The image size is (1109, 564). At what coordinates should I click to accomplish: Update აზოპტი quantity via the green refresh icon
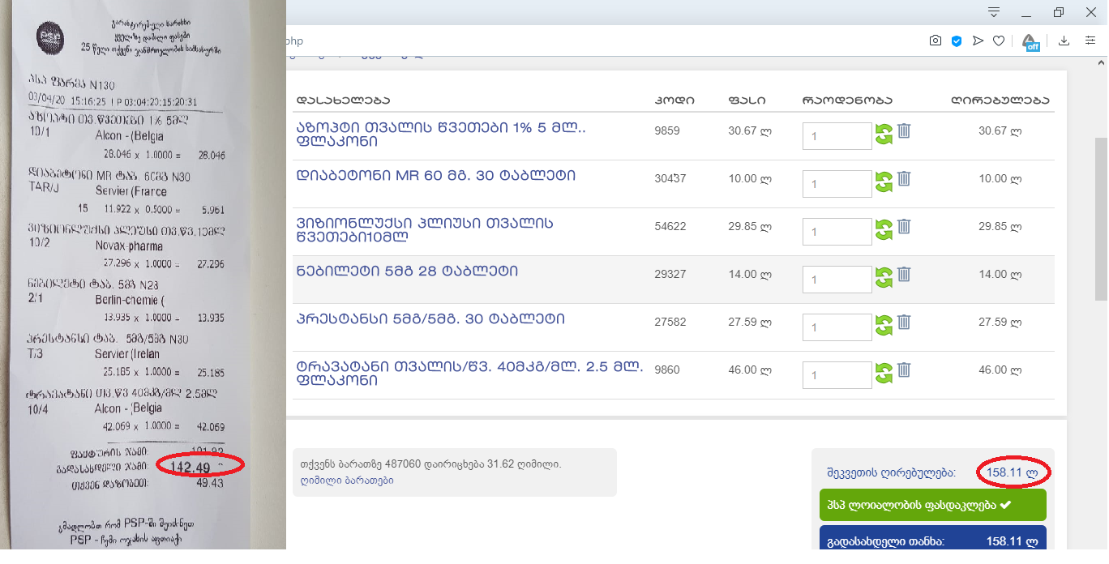tap(883, 132)
